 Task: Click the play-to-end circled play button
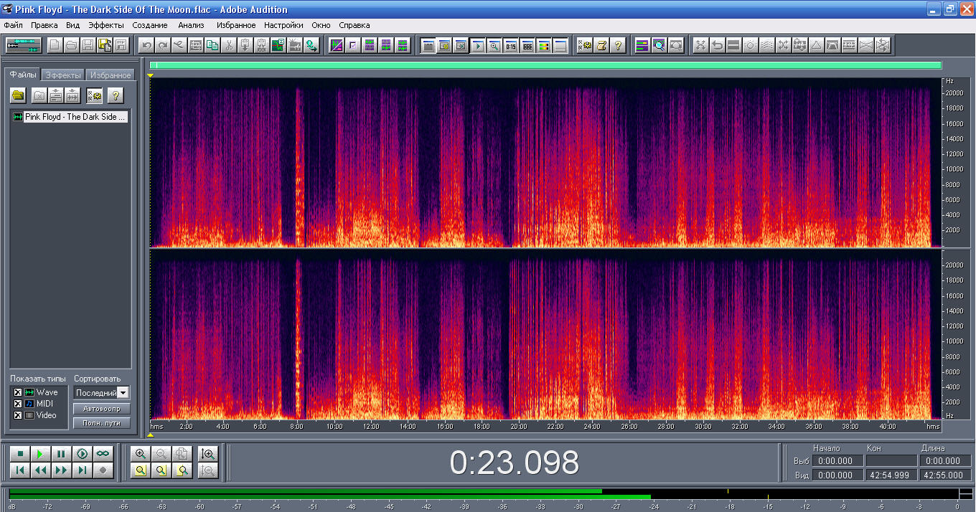(83, 453)
